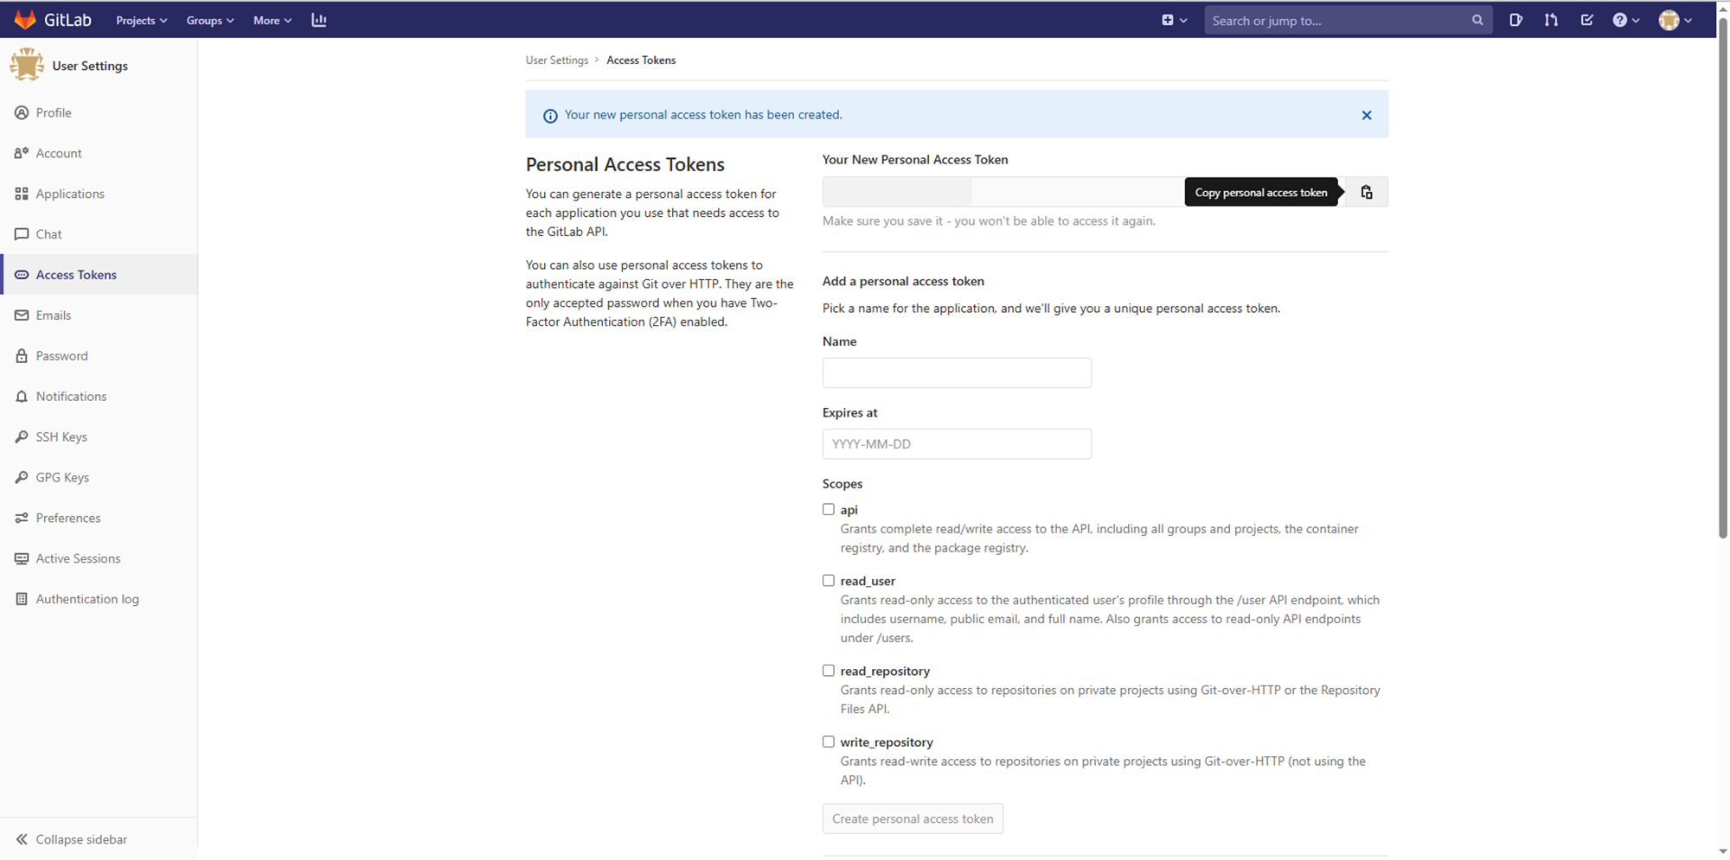Image resolution: width=1730 pixels, height=860 pixels.
Task: Open the merge requests icon
Action: pyautogui.click(x=1551, y=20)
